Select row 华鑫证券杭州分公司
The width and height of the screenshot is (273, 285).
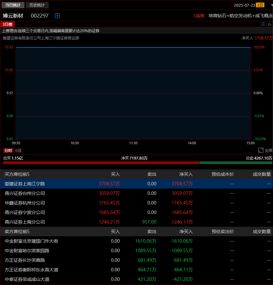(x=136, y=203)
